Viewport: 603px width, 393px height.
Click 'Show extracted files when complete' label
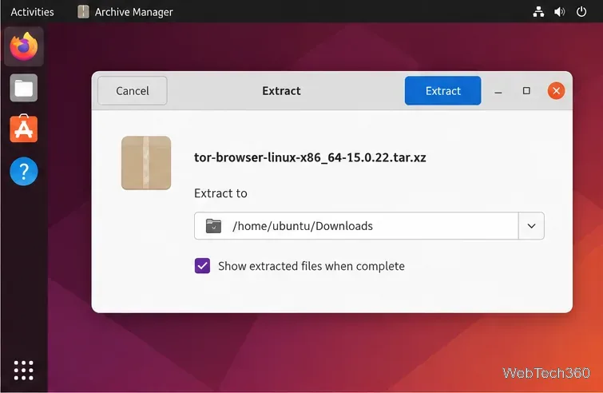(x=311, y=266)
